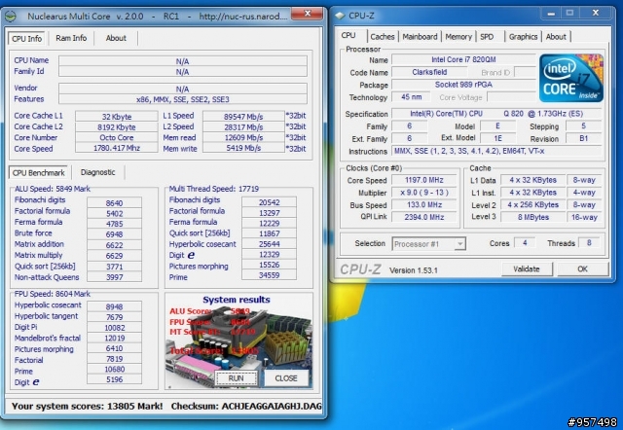Image resolution: width=623 pixels, height=430 pixels.
Task: Click the Brute force score 6948
Action: pos(115,234)
